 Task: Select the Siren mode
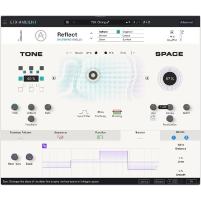[x=109, y=40]
